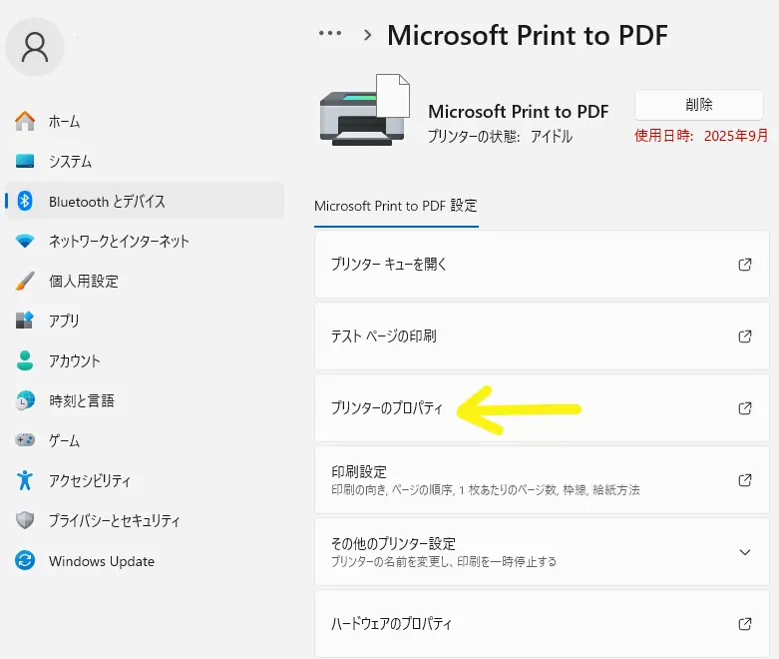Open breadcrumb ellipsis menu
The image size is (779, 659).
[330, 34]
